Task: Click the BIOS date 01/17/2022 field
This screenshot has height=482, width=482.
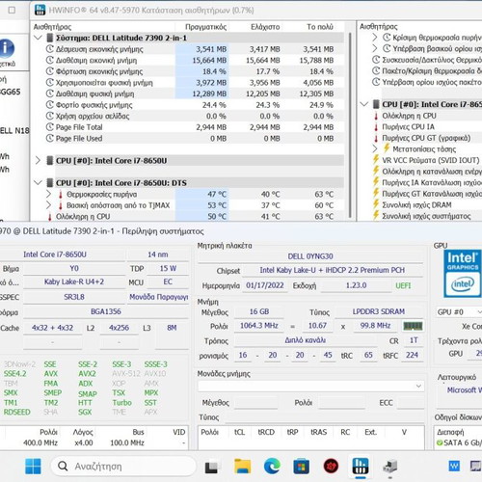Action: (x=265, y=285)
